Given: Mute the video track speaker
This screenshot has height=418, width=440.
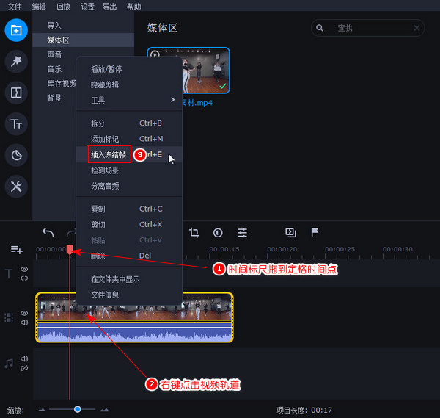Looking at the screenshot, I should coord(24,322).
